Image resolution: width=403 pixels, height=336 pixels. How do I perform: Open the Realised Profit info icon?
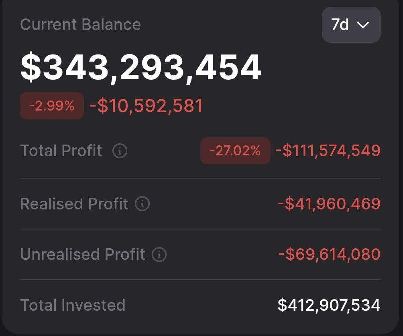click(x=142, y=204)
